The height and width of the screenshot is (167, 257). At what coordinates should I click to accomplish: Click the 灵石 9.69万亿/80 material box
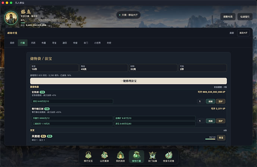(155, 124)
